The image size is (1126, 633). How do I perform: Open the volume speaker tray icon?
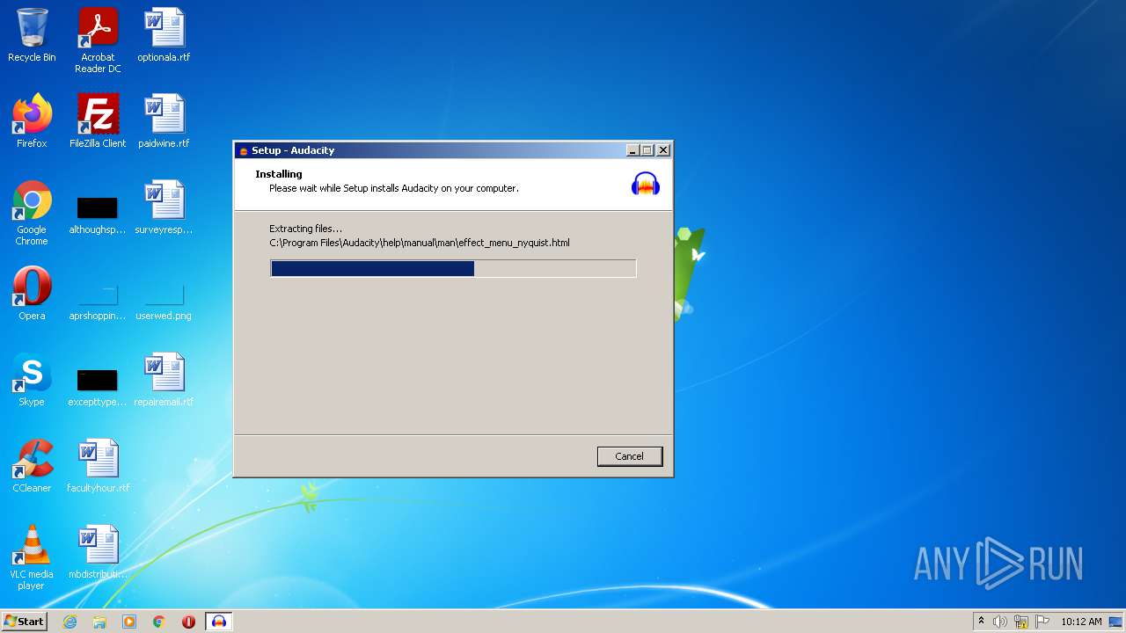coord(1000,622)
